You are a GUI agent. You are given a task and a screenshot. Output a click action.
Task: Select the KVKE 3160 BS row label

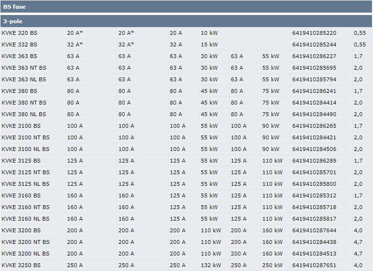click(x=21, y=196)
